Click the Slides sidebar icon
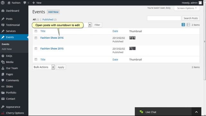Screen dimensions: 206x116 click(x=3, y=87)
